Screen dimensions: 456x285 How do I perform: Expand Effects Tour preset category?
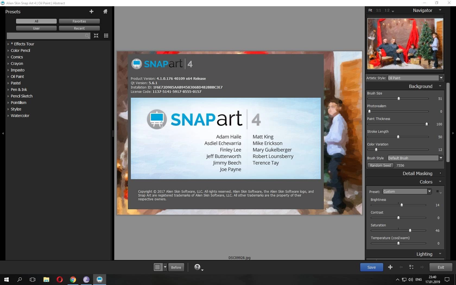point(8,44)
